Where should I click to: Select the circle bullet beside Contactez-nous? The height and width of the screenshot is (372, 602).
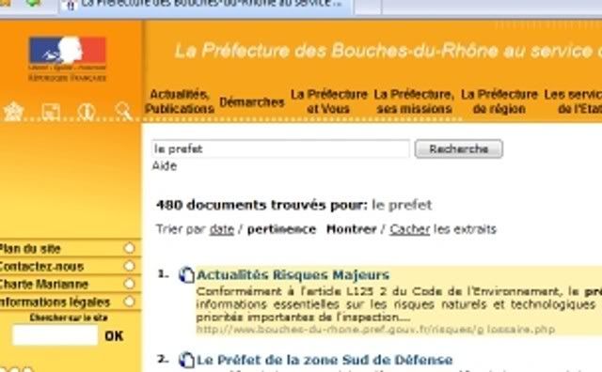(x=130, y=266)
